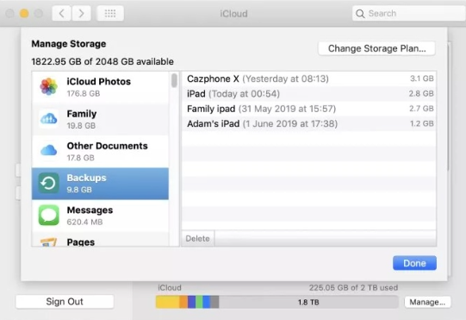
Task: Click the category list scrollbar thumb
Action: (x=174, y=80)
